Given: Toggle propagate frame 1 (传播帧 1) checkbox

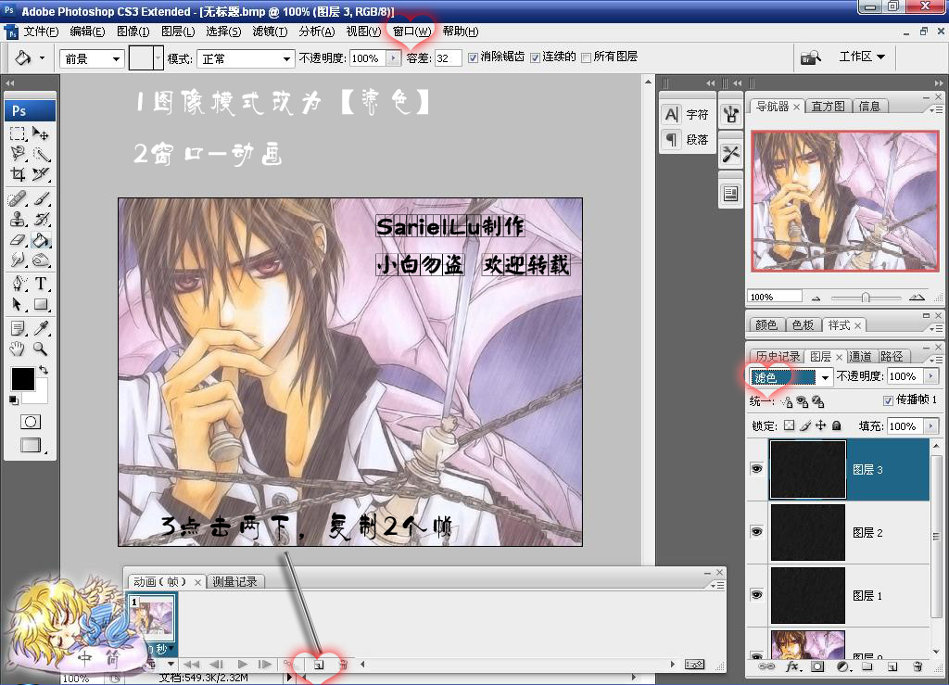Looking at the screenshot, I should coord(888,400).
